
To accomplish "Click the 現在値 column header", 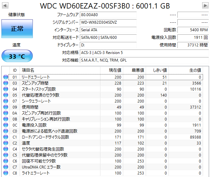I will pos(112,70).
